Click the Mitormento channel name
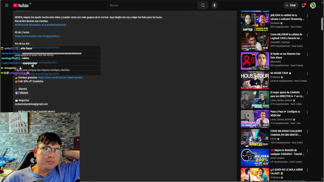Image resolution: width=324 pixels, height=182 pixels. click(276, 62)
